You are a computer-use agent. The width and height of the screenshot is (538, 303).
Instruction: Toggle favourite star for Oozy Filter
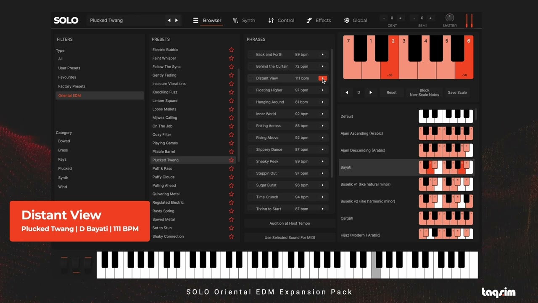point(231,134)
